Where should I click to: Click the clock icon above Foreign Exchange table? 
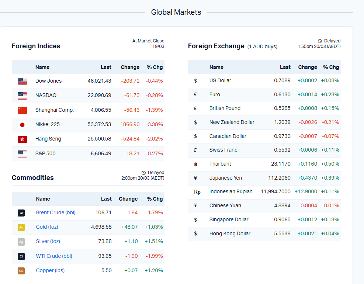tap(320, 41)
